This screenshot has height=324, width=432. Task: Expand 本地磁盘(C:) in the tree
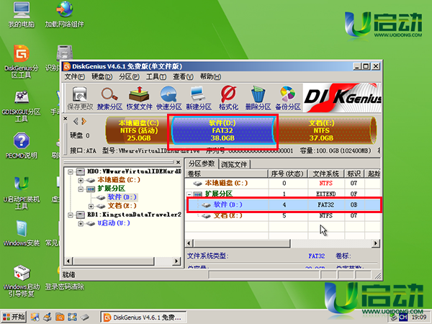point(81,181)
